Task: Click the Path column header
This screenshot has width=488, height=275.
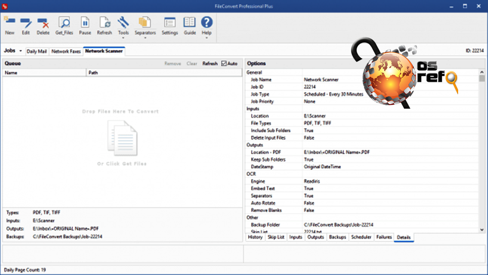Action: tap(164, 73)
